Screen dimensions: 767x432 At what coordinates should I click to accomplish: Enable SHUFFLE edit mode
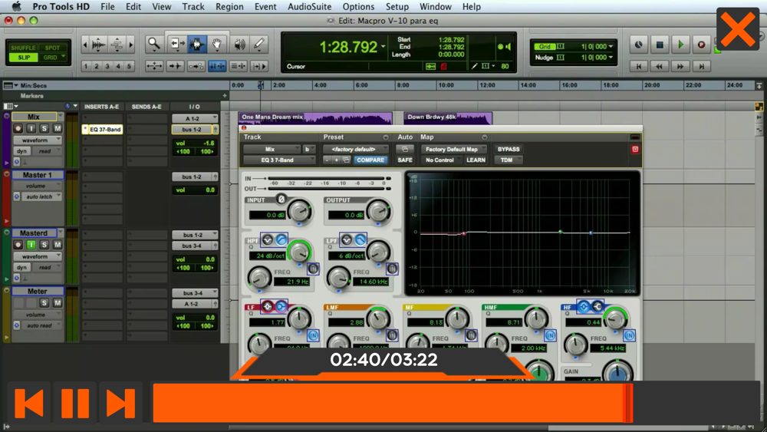click(24, 48)
